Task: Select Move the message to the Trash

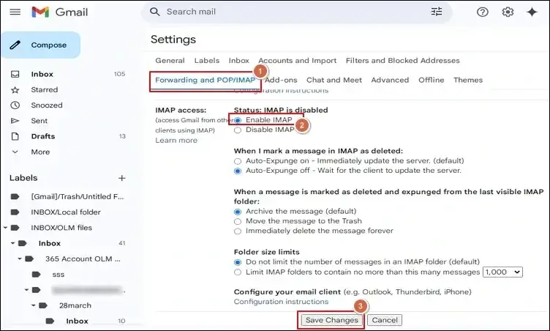Action: [238, 221]
